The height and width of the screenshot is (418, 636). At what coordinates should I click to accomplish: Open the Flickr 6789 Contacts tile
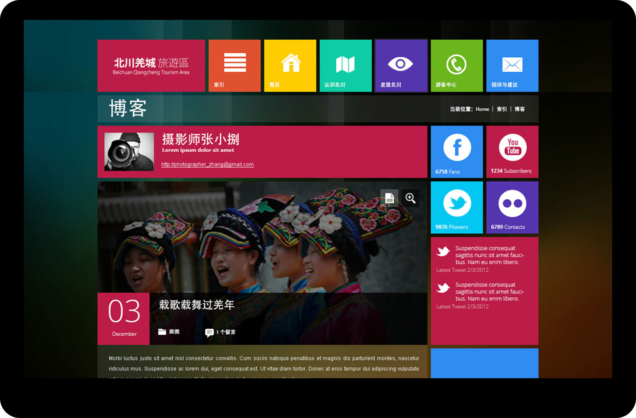(x=512, y=207)
